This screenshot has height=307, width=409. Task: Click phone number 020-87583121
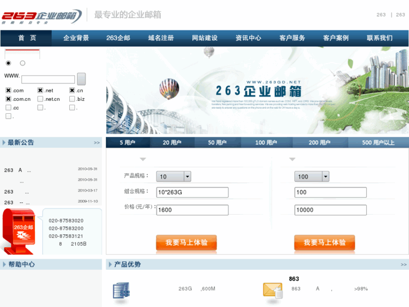click(66, 236)
